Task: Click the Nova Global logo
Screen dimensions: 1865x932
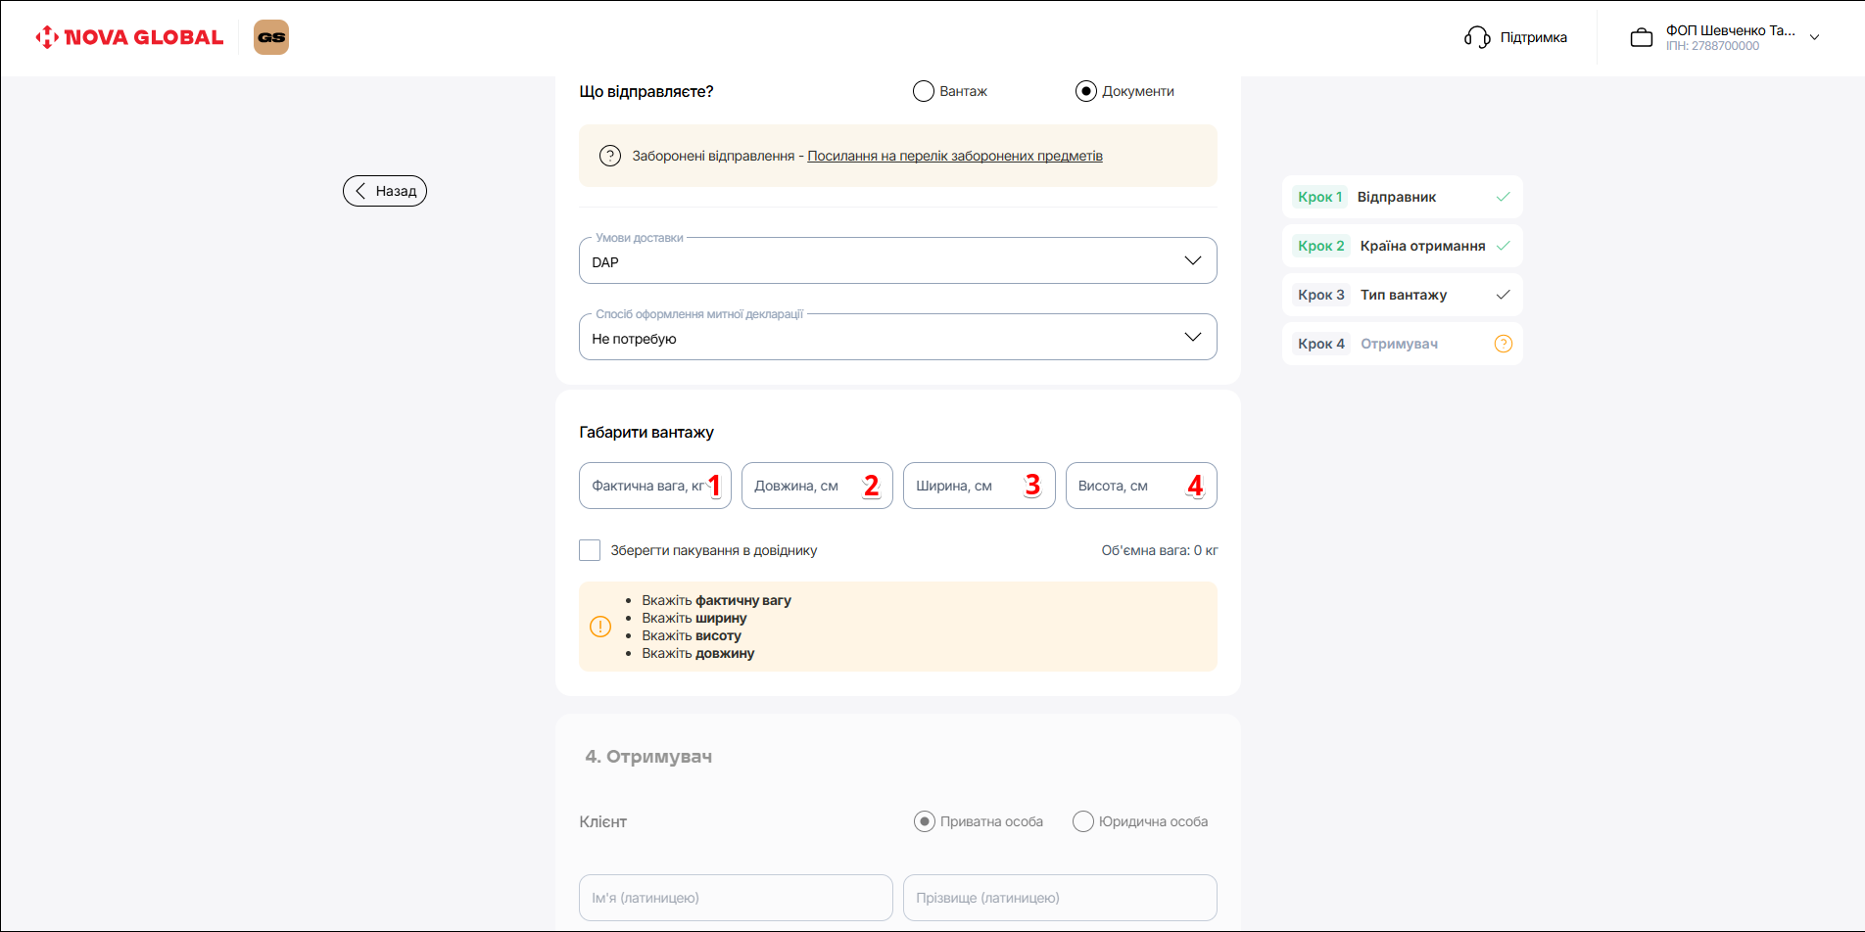Action: click(x=129, y=37)
